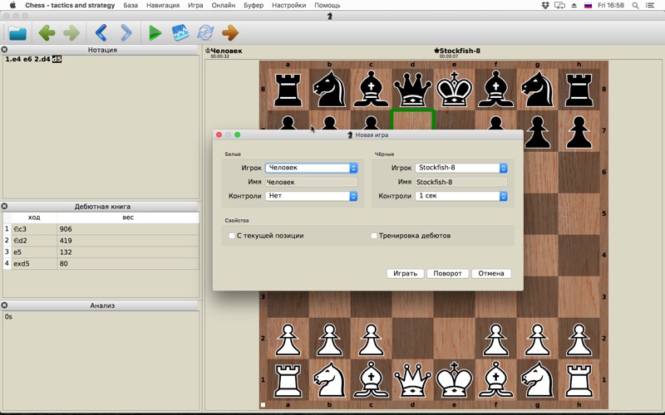The height and width of the screenshot is (415, 665).
Task: Select the white pawn on g2
Action: tap(537, 339)
